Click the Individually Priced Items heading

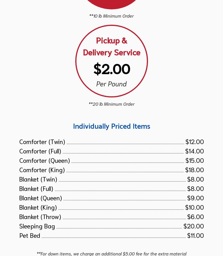click(111, 126)
